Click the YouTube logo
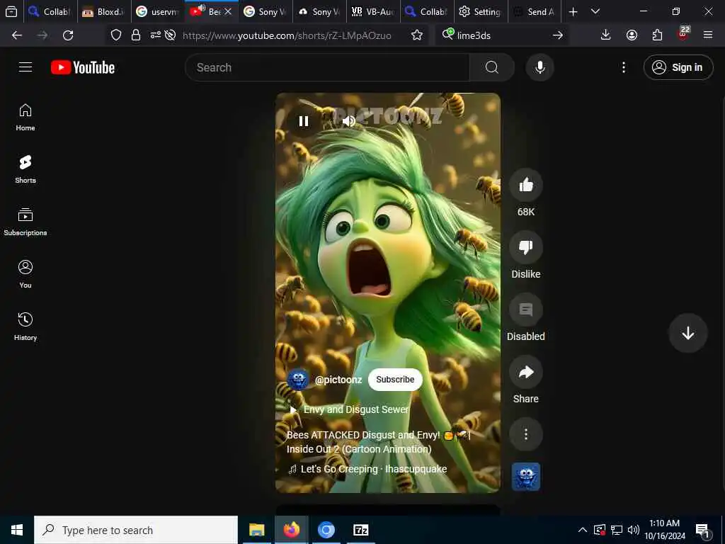The height and width of the screenshot is (544, 725). point(83,67)
